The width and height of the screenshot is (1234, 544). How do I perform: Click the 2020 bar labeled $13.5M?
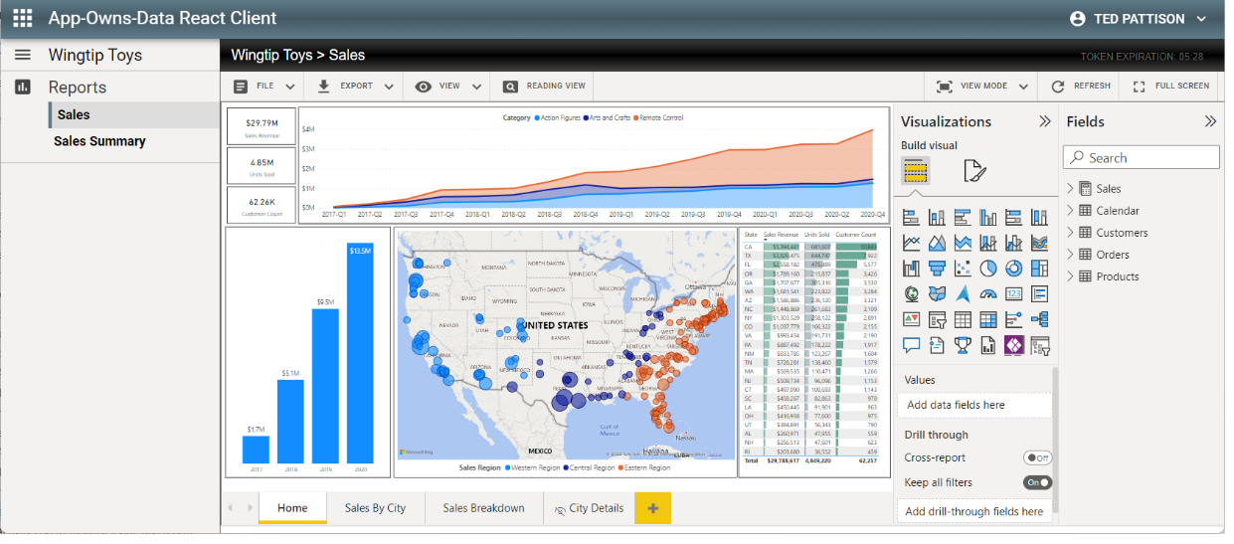click(x=359, y=353)
